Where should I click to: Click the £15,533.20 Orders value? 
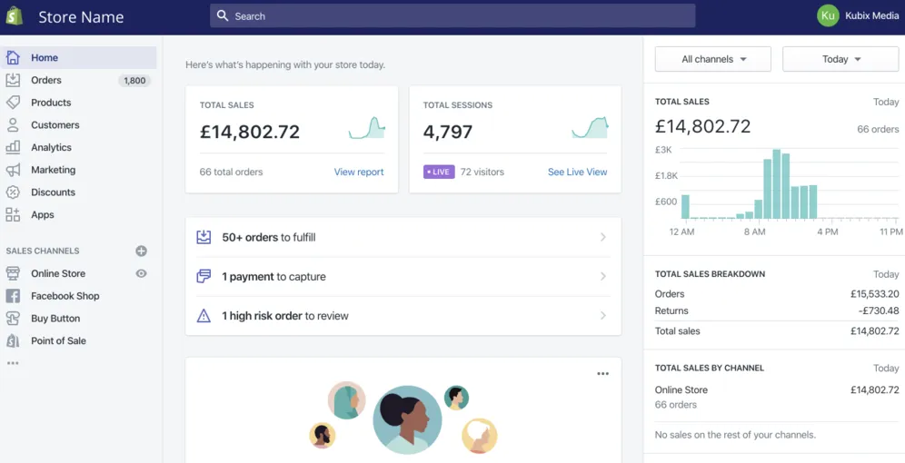click(874, 294)
